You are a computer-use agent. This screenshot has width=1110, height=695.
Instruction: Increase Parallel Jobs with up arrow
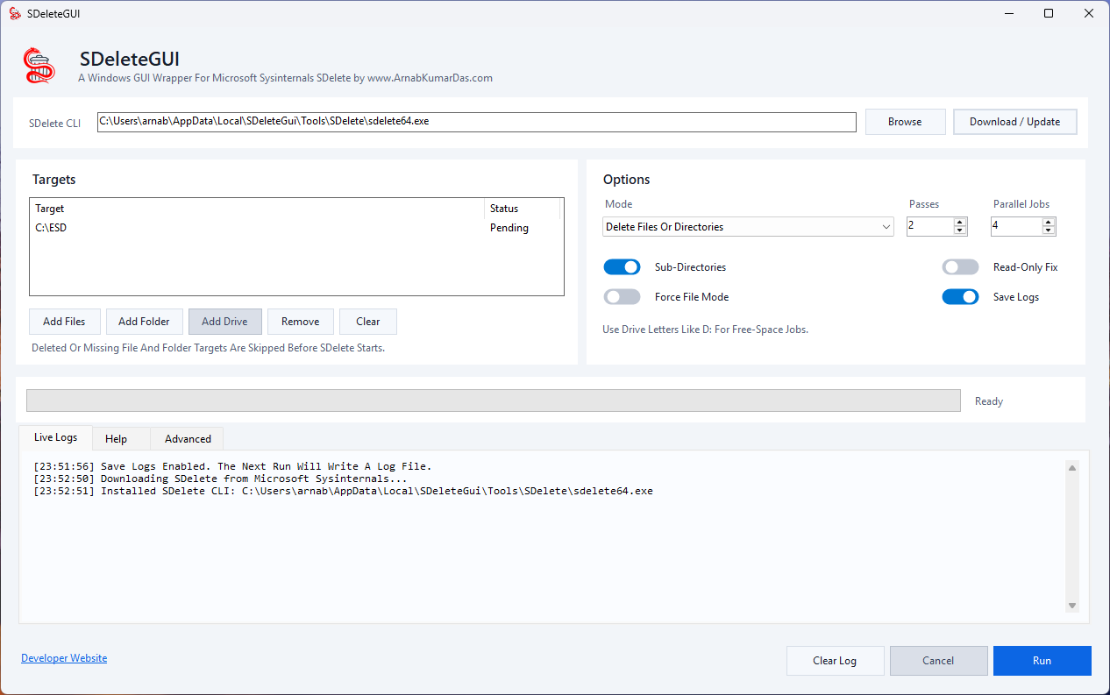coord(1049,222)
